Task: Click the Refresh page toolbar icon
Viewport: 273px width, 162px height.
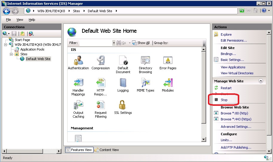Action: click(242, 11)
